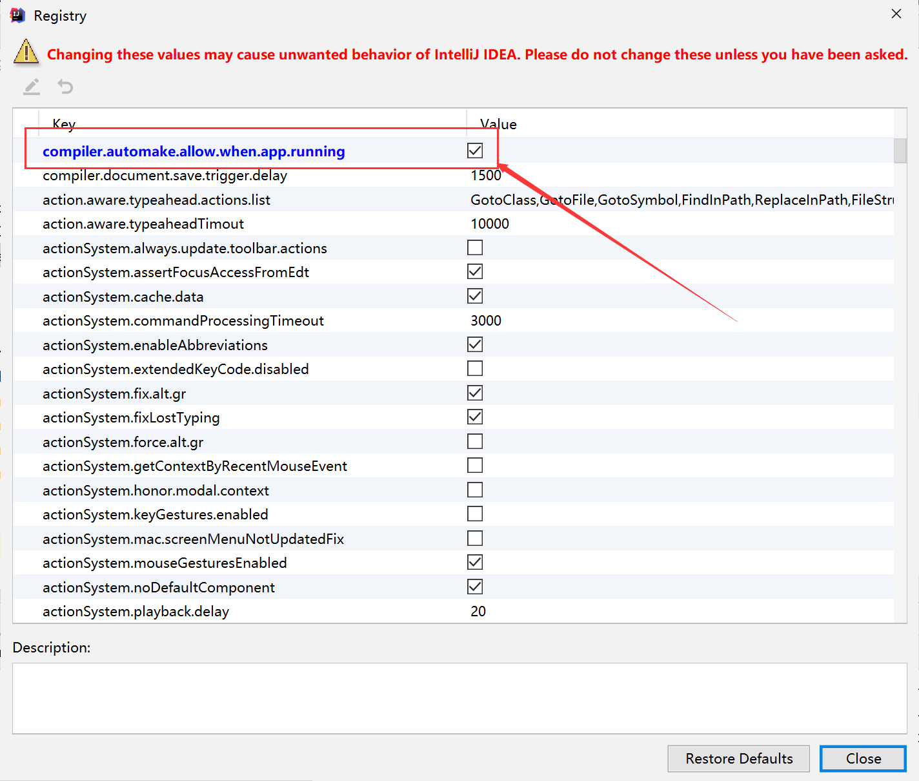Select actionSystem.keyGestures.enabled key text

pos(155,515)
